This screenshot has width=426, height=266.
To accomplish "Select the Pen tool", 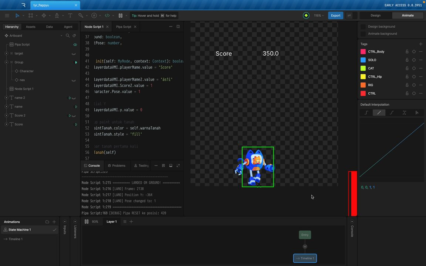I will 57,16.
